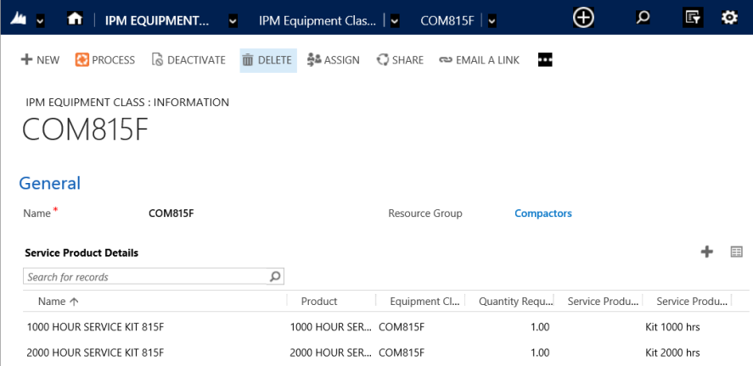Open the subgrid associated view icon
This screenshot has width=753, height=366.
[736, 252]
